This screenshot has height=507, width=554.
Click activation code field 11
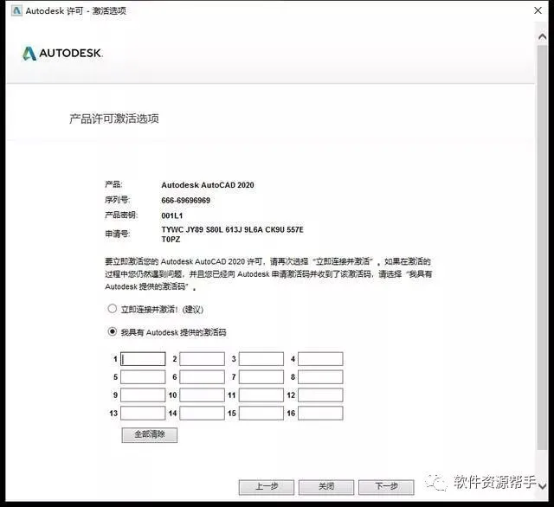click(x=261, y=395)
